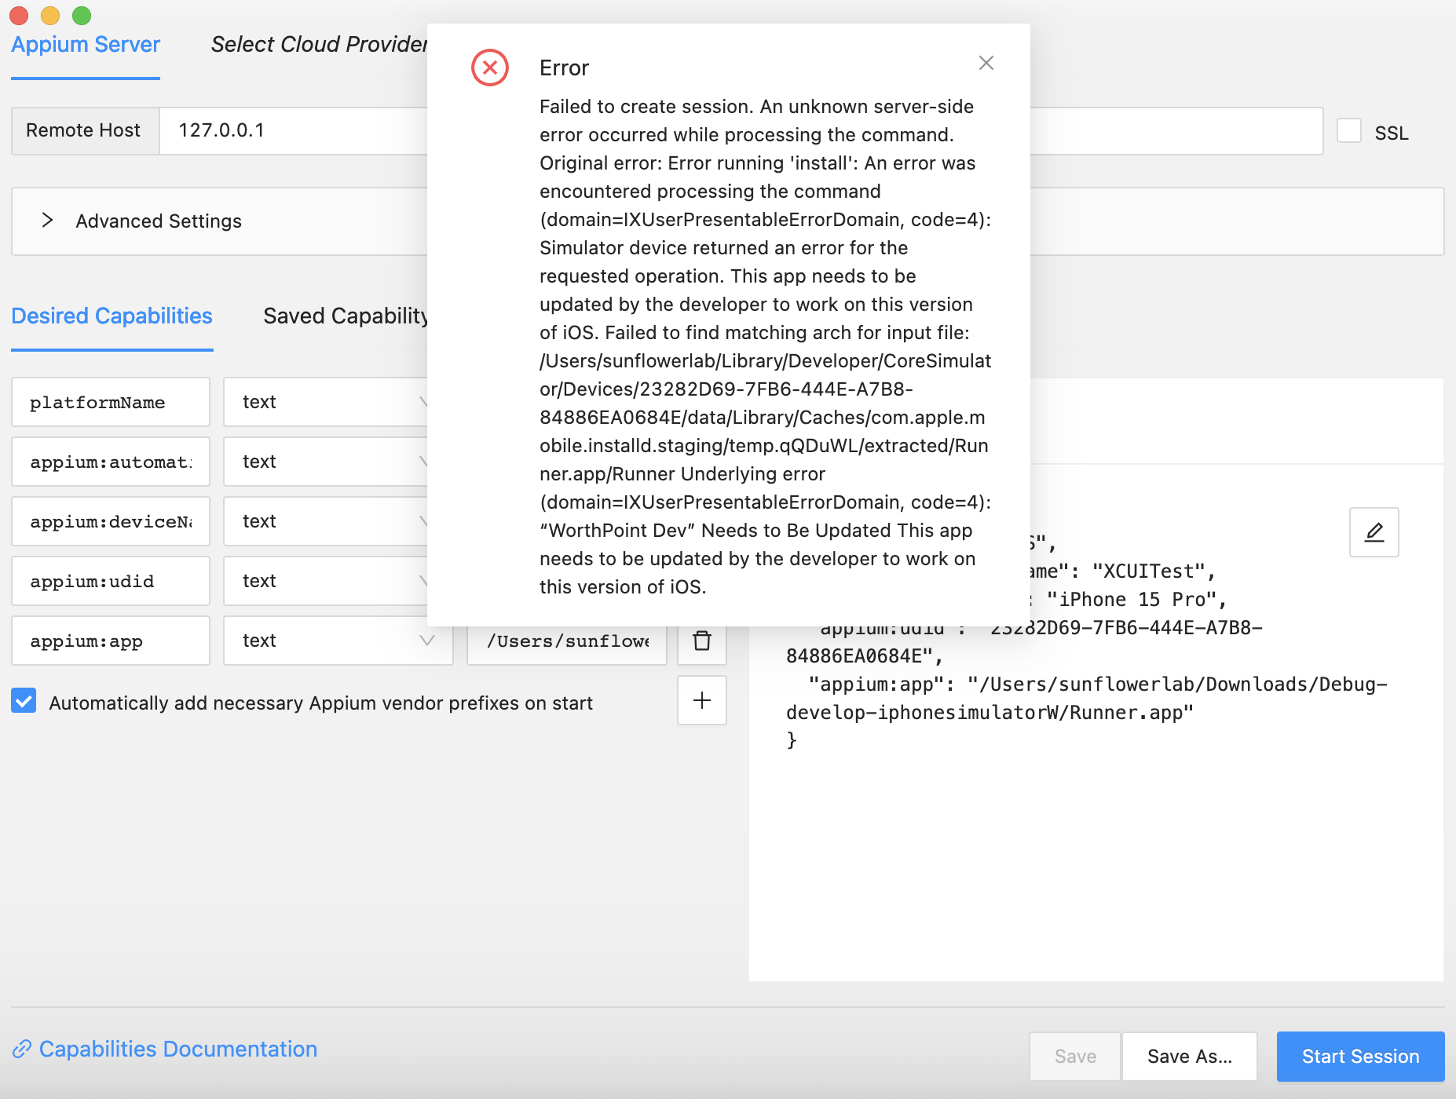Open type dropdown for appium:app
Image resolution: width=1456 pixels, height=1099 pixels.
[338, 641]
